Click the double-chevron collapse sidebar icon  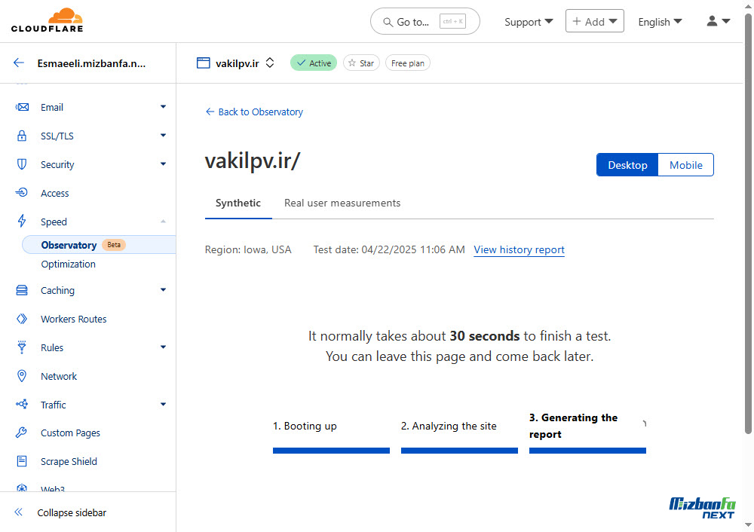point(19,512)
